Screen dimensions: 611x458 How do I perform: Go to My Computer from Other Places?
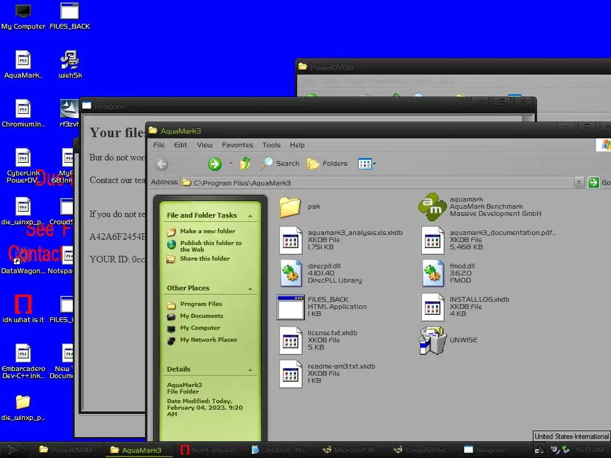point(200,328)
